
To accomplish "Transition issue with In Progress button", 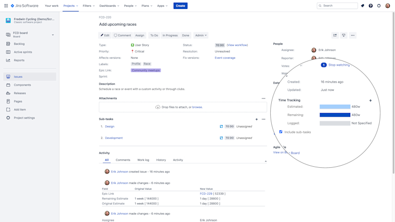I will [170, 35].
